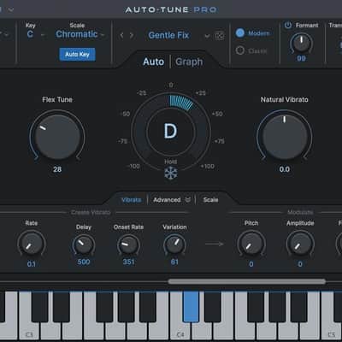Screen dimensions: 342x342
Task: Toggle the Formant power icon
Action: 288,26
